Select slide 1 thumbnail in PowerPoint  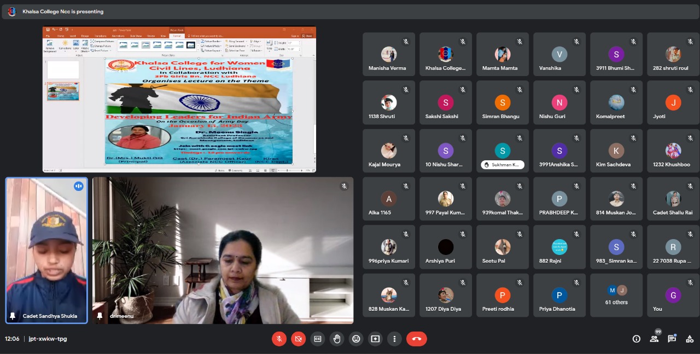coord(63,69)
